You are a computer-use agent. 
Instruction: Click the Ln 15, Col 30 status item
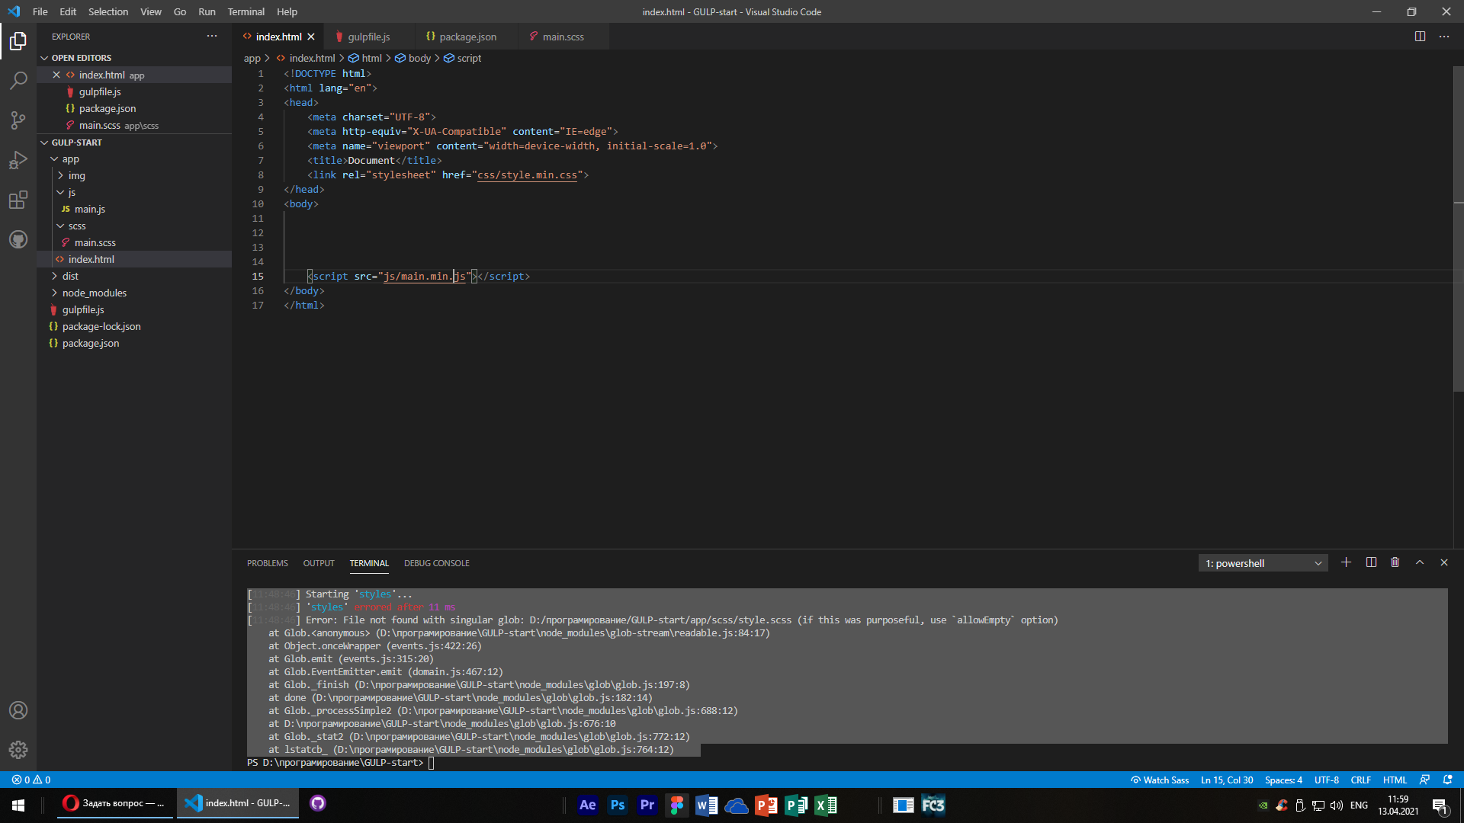[x=1226, y=780]
